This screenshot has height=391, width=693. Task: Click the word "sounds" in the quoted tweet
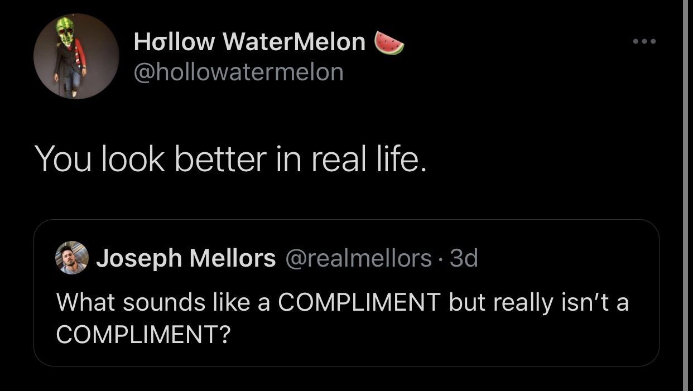click(163, 302)
